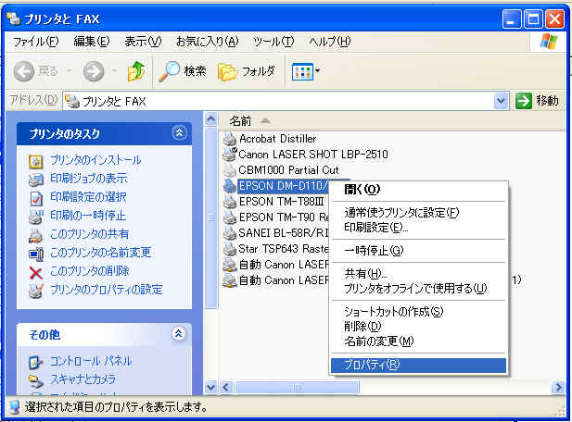Click the print settings document icon

coord(36,198)
